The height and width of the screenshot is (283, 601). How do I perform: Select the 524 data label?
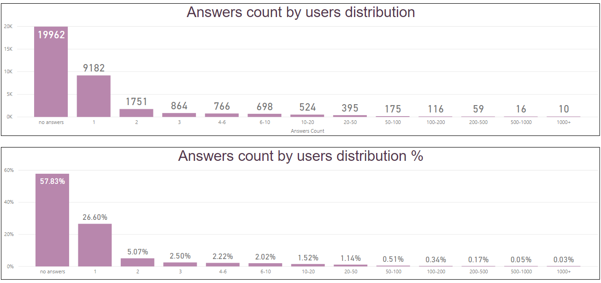(307, 107)
